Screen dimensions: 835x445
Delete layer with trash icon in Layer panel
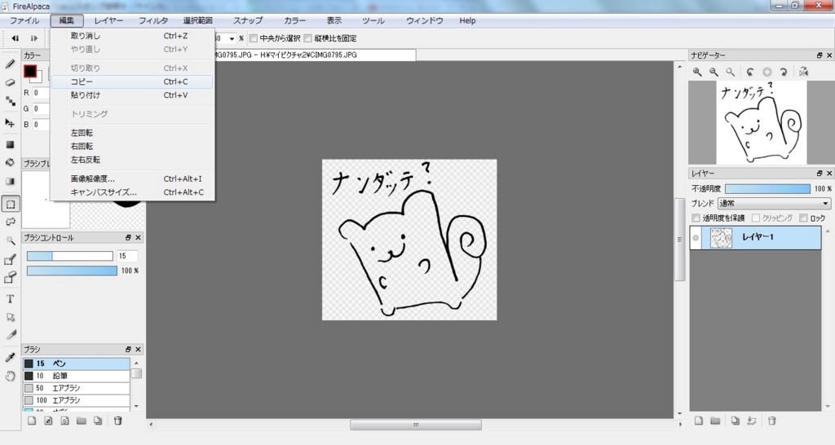771,421
